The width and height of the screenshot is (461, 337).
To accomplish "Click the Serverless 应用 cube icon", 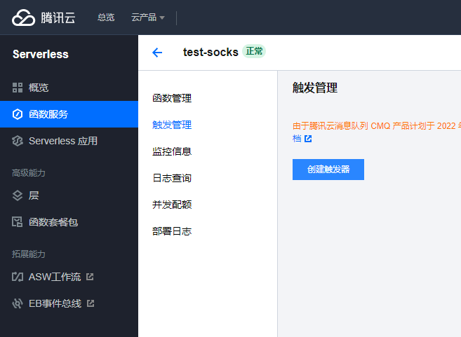I will [x=18, y=141].
